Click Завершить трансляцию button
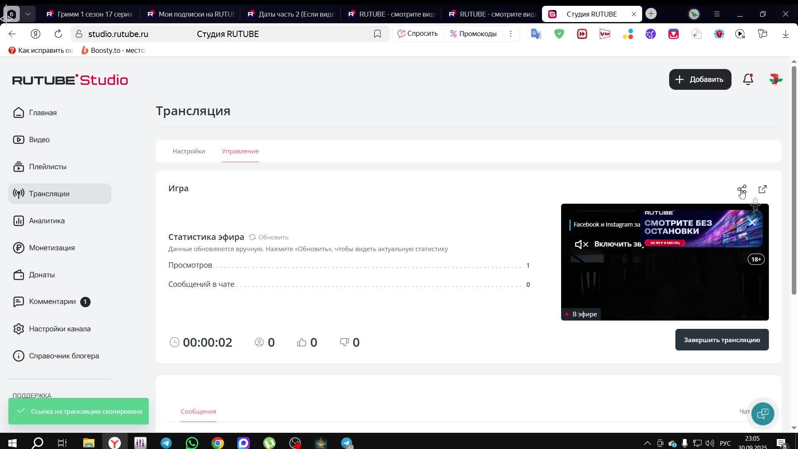This screenshot has height=449, width=798. tap(722, 340)
